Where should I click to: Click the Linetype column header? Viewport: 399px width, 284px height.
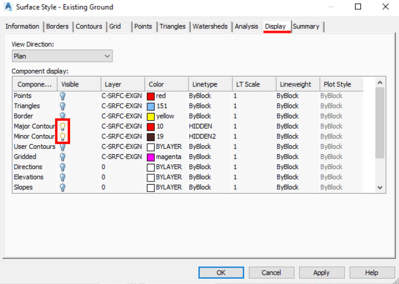point(210,84)
